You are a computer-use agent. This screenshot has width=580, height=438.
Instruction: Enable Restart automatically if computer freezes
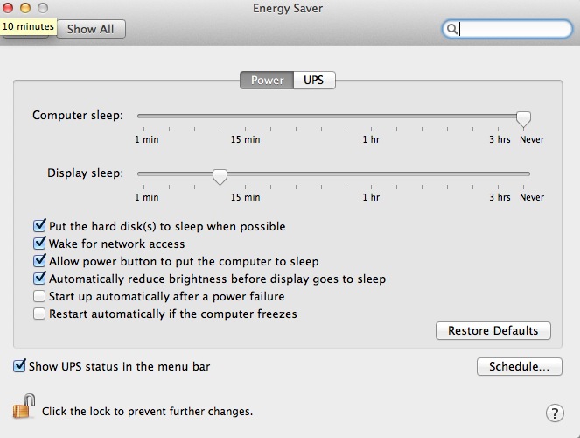(39, 314)
